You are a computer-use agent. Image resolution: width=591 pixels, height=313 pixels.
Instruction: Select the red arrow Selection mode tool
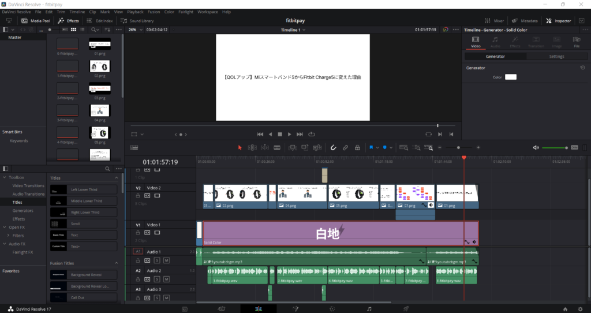click(x=240, y=148)
